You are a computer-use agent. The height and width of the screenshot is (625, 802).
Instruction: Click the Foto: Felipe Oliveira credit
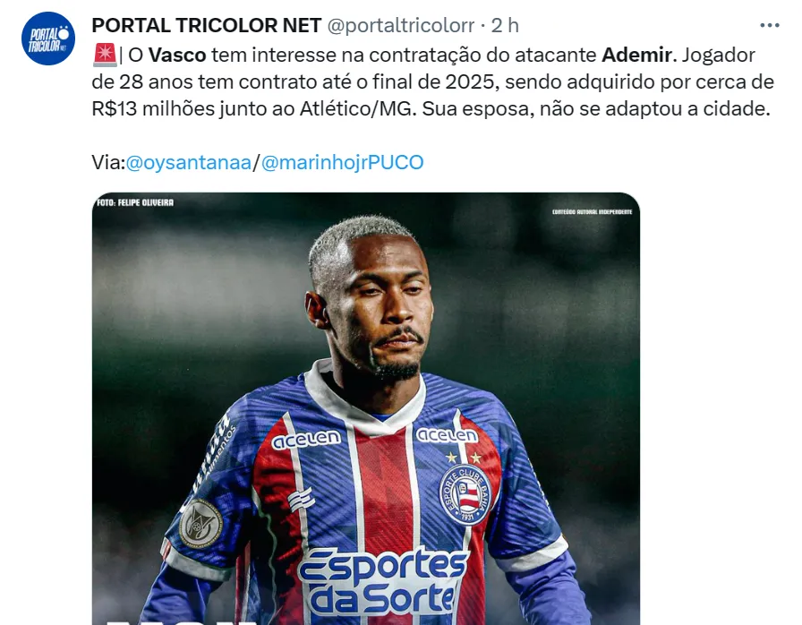tap(135, 202)
